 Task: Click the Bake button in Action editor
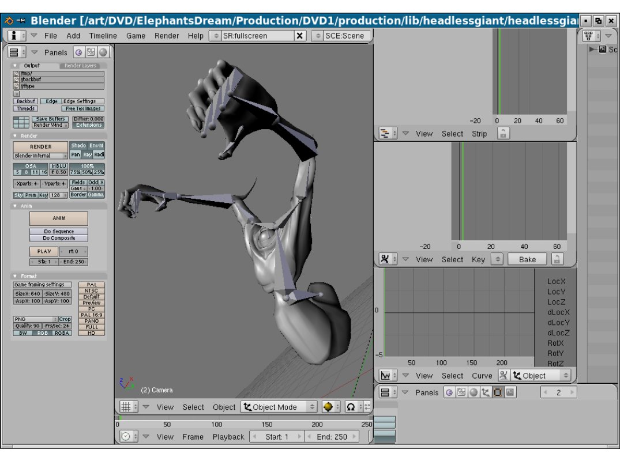pyautogui.click(x=527, y=259)
